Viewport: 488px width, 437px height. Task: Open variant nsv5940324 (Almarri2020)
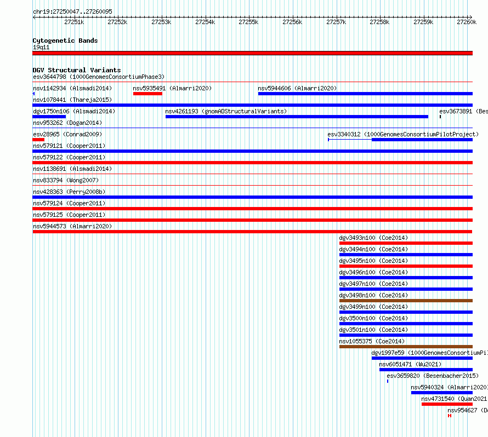[450, 387]
